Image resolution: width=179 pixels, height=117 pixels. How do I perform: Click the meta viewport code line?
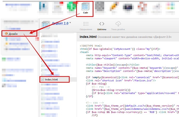pyautogui.click(x=132, y=59)
